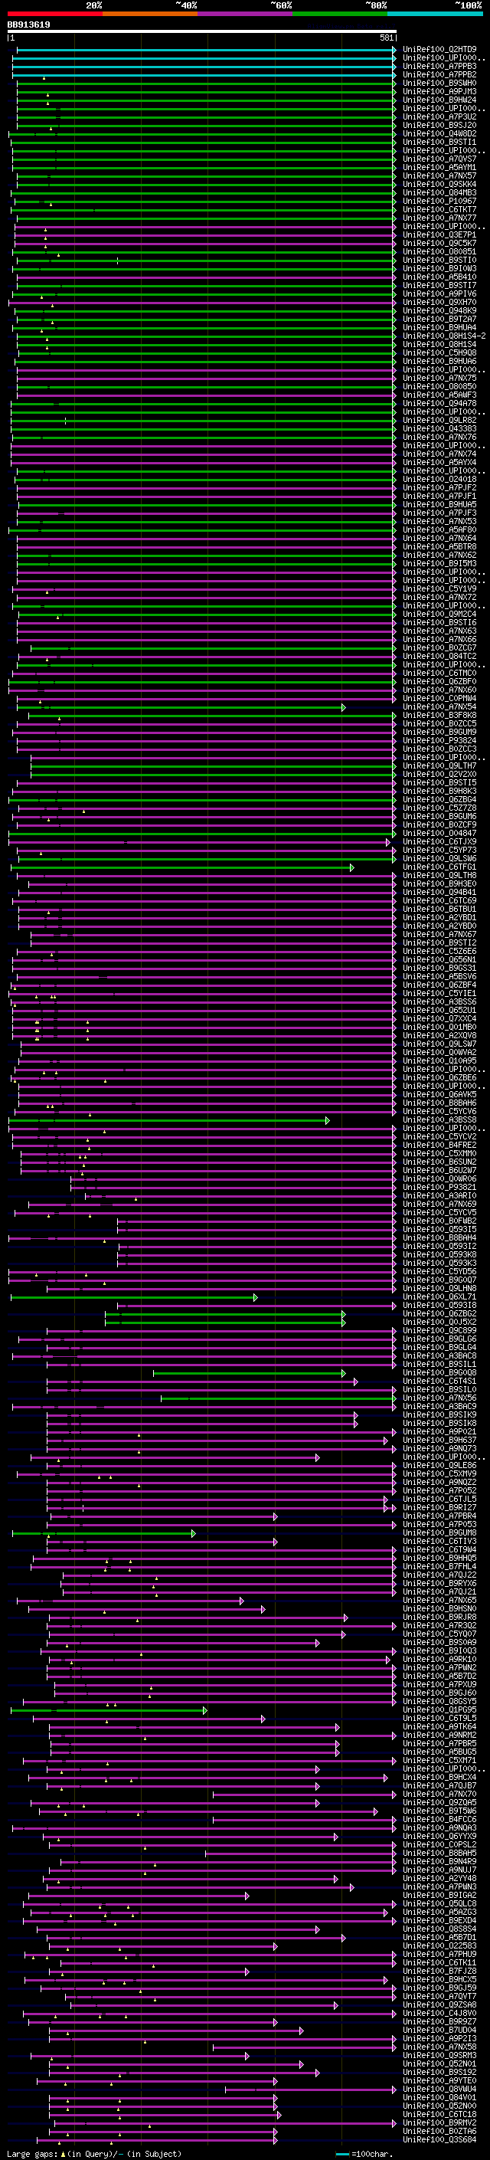Click the UniRef100_C6TFG1 hit name
490x2160 pixels.
[439, 868]
